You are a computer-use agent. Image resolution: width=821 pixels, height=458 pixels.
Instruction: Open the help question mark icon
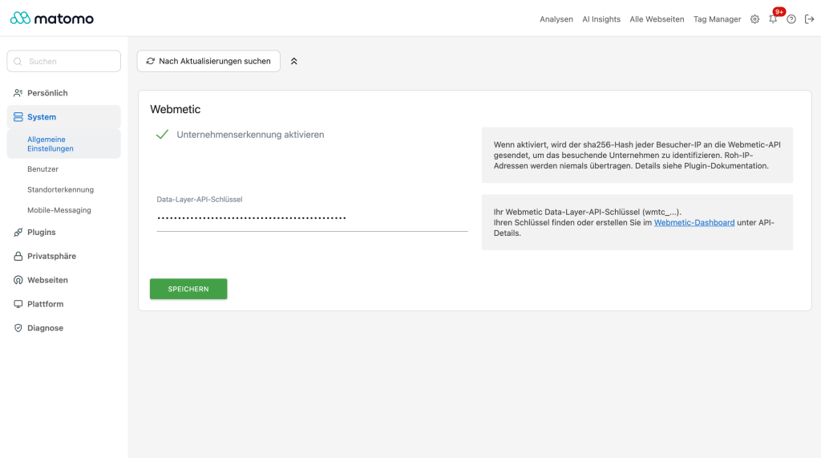791,19
